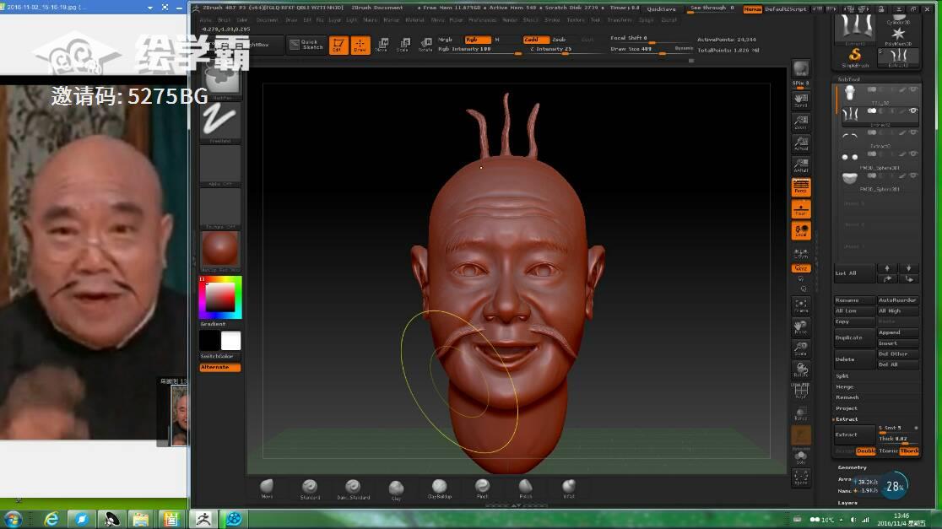Expand the Layers section
This screenshot has height=529, width=942.
(847, 503)
